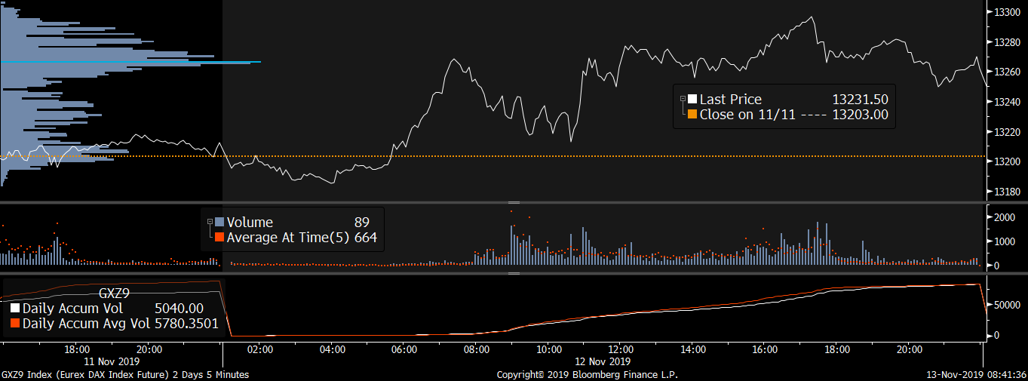Click the Volume value 89
Screen dimensions: 1028x381
362,222
